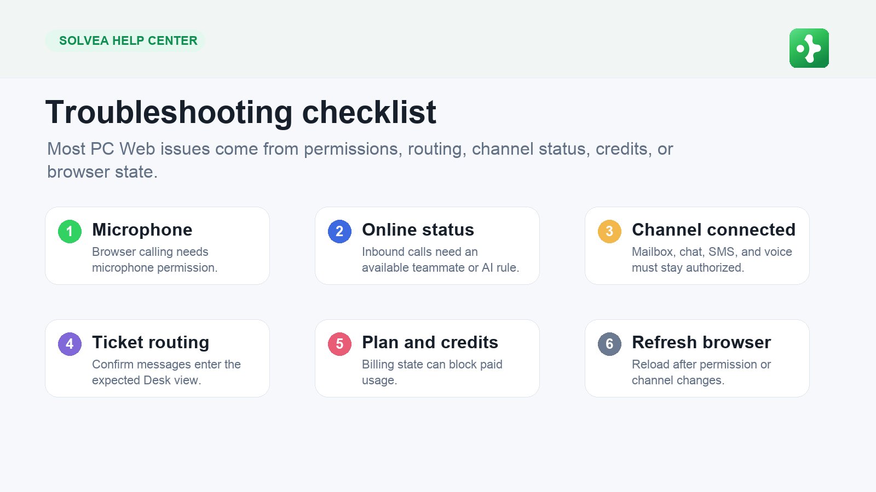Screen dimensions: 876x492
Task: Click the green number 1 circle
Action: point(70,231)
